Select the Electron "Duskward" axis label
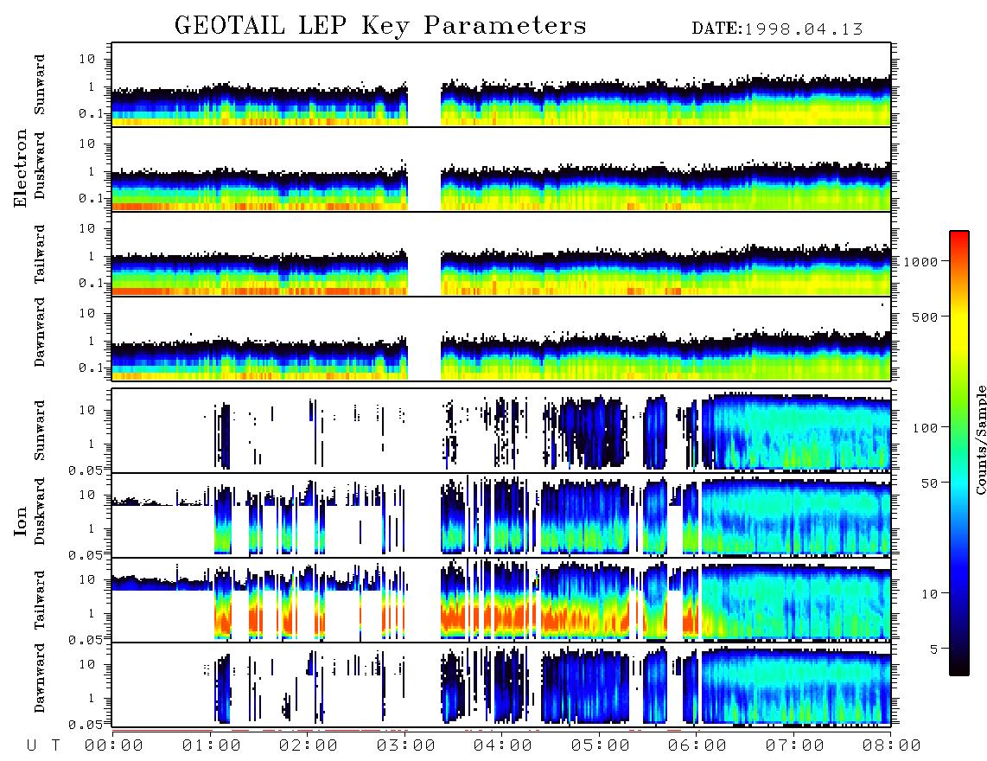Image resolution: width=987 pixels, height=761 pixels. (40, 165)
